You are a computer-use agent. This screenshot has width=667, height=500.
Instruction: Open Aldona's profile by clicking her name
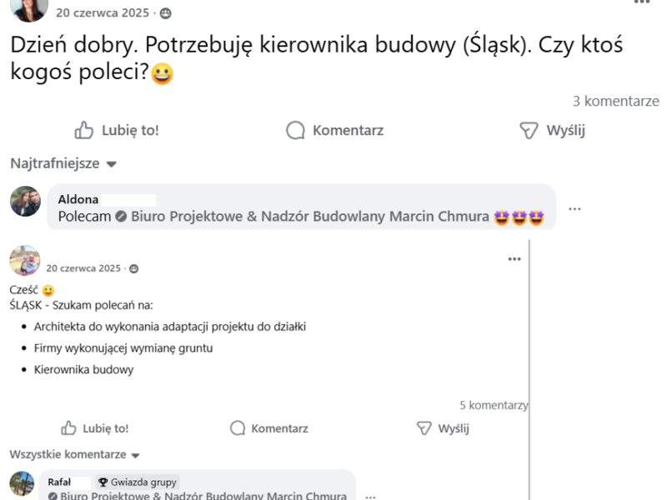79,199
